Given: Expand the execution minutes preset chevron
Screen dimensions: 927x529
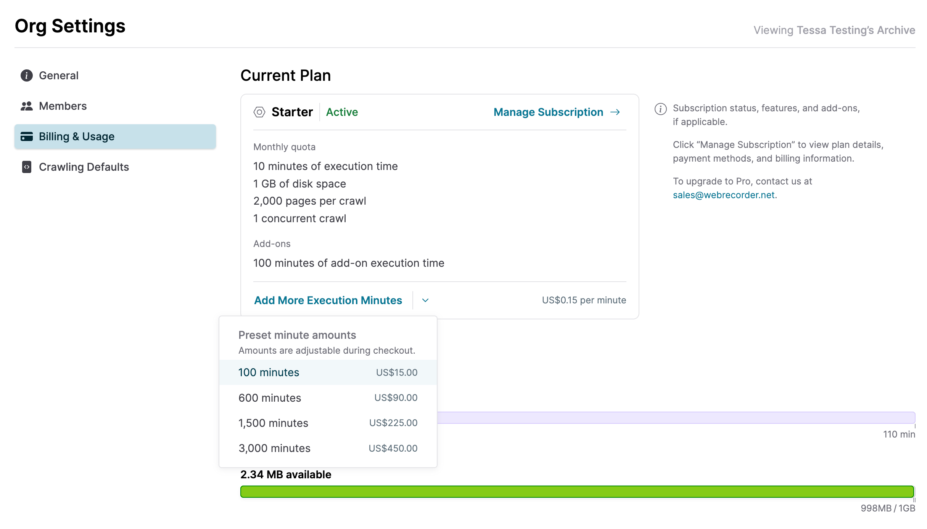Looking at the screenshot, I should [425, 300].
